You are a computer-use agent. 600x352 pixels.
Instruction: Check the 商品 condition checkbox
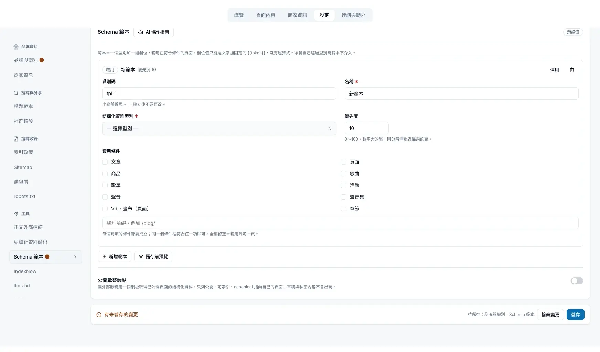105,174
